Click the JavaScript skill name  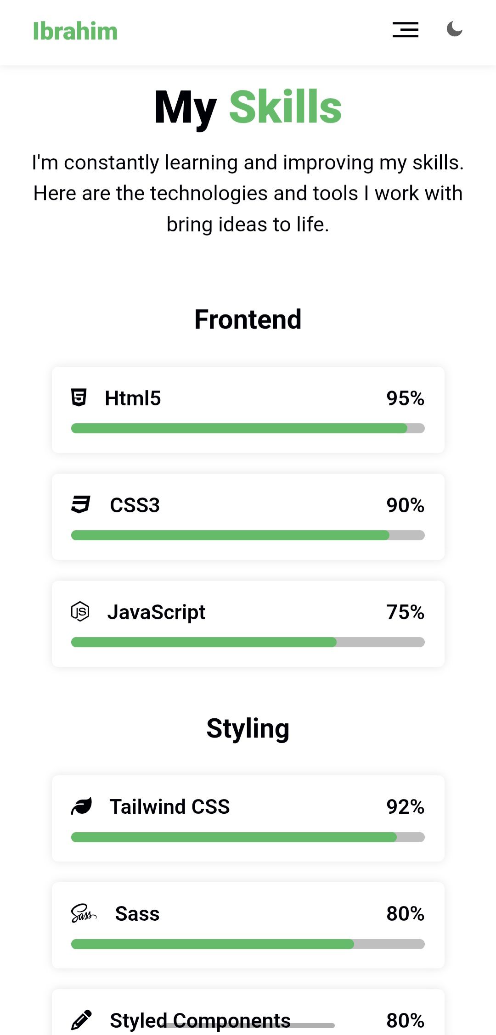point(156,612)
